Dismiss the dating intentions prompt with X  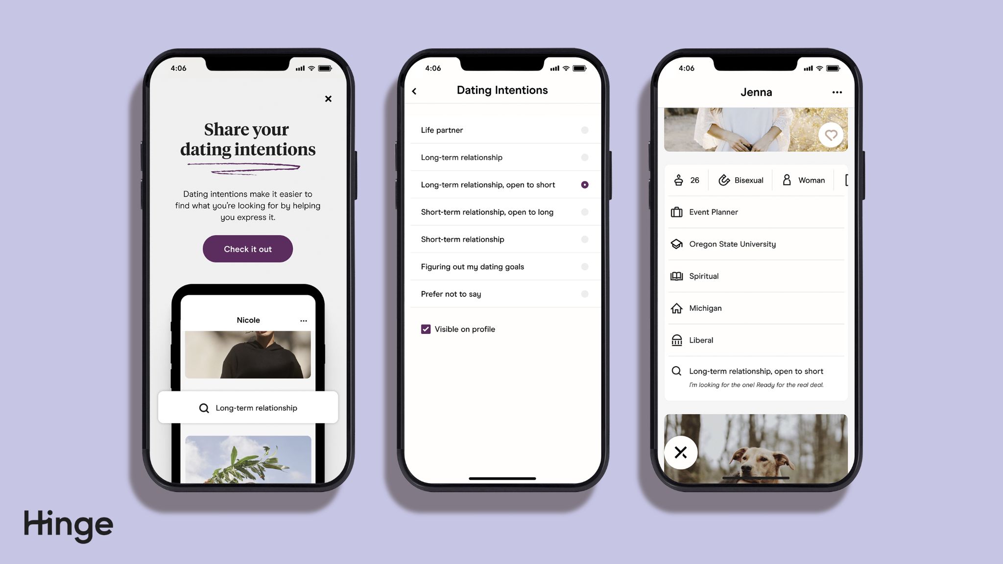328,98
